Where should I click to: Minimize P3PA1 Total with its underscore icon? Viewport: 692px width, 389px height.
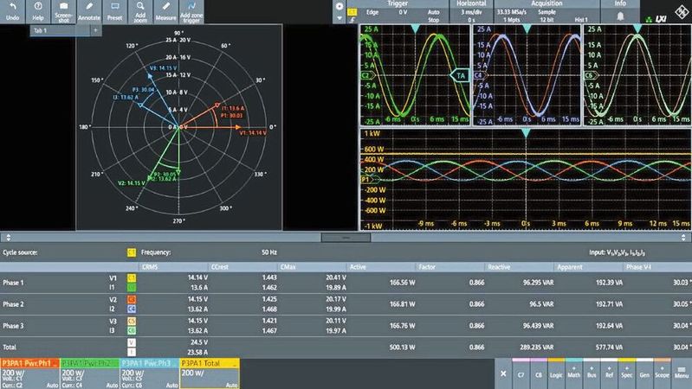235,364
